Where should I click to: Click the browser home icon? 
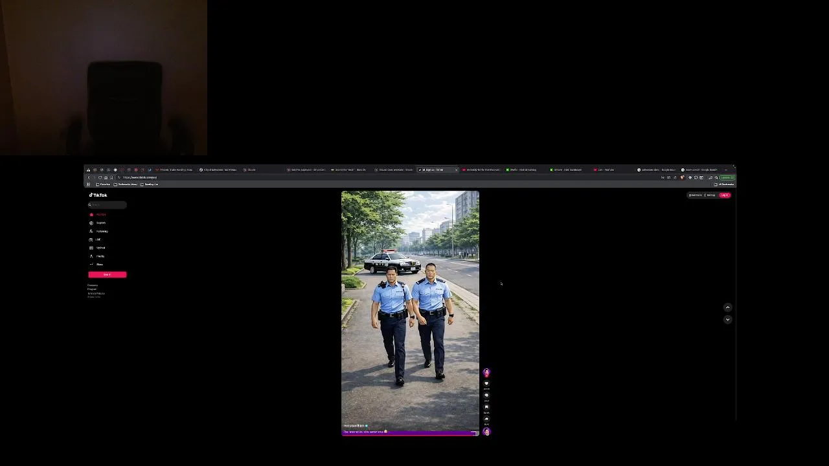click(106, 177)
